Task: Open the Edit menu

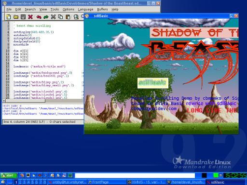Action: 18,9
